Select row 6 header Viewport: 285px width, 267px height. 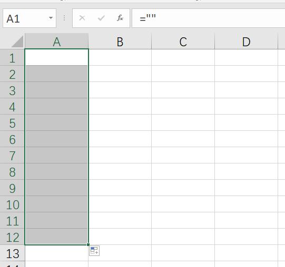tap(12, 139)
